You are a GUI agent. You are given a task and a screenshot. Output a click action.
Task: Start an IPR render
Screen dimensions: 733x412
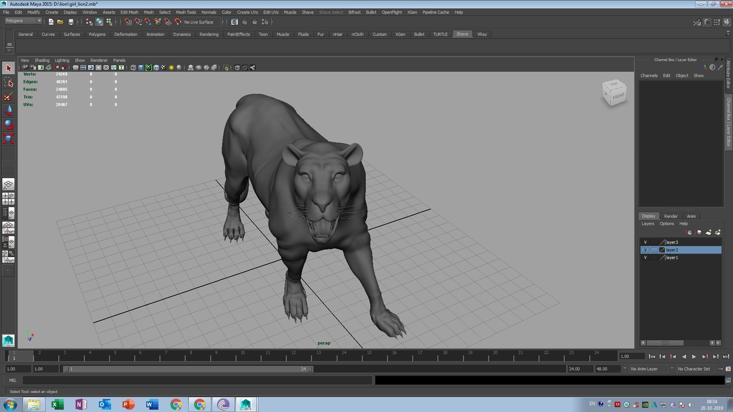[x=255, y=22]
